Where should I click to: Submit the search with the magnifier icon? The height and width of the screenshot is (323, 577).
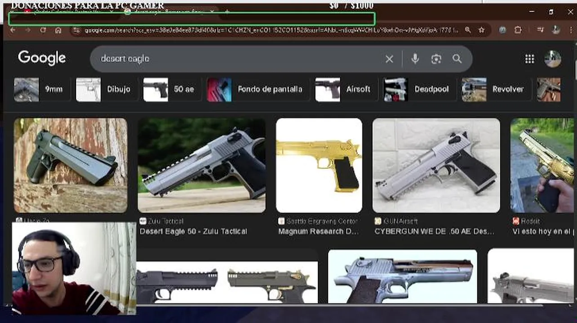click(457, 59)
